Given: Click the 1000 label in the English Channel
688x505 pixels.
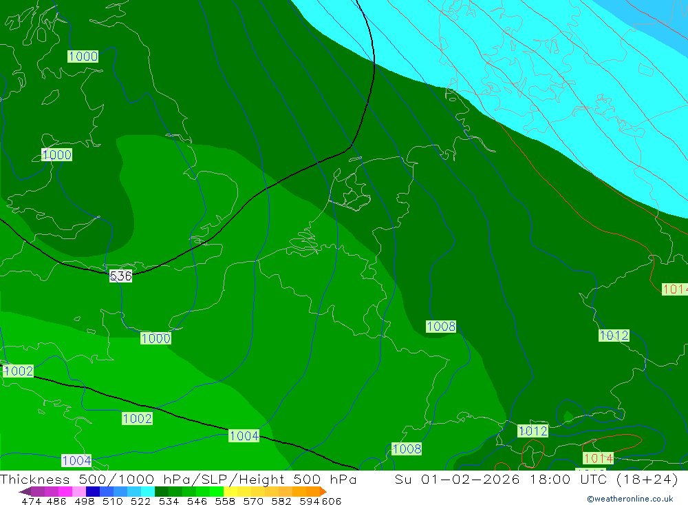Looking at the screenshot, I should click(x=155, y=338).
